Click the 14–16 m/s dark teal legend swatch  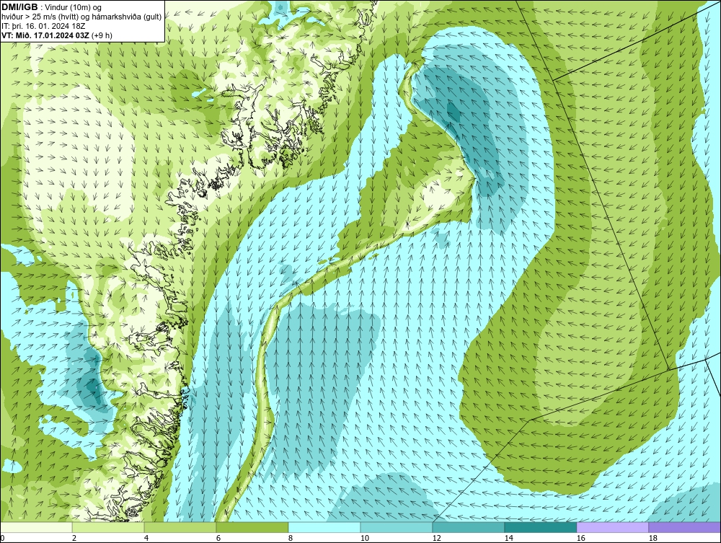(x=540, y=527)
